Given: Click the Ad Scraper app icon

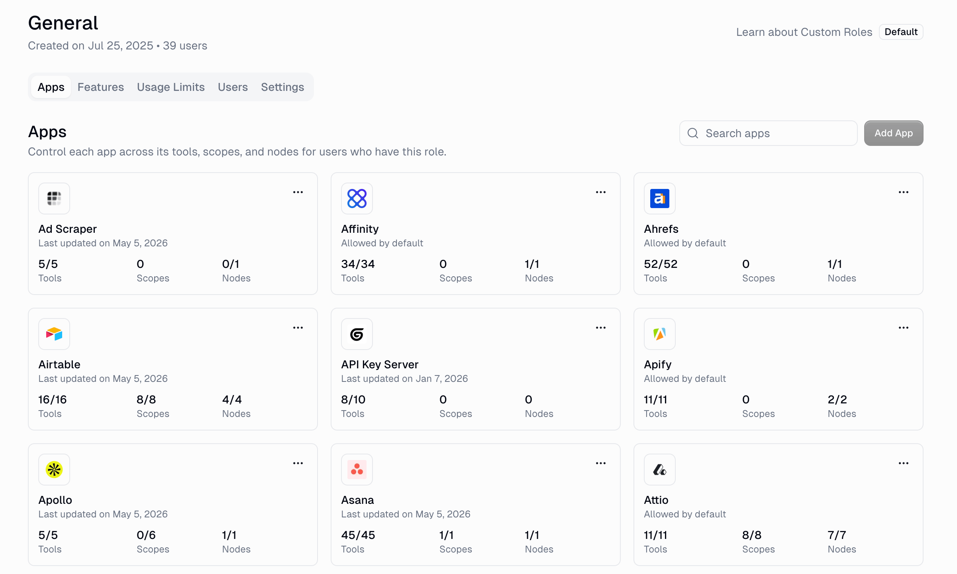Looking at the screenshot, I should [x=54, y=199].
